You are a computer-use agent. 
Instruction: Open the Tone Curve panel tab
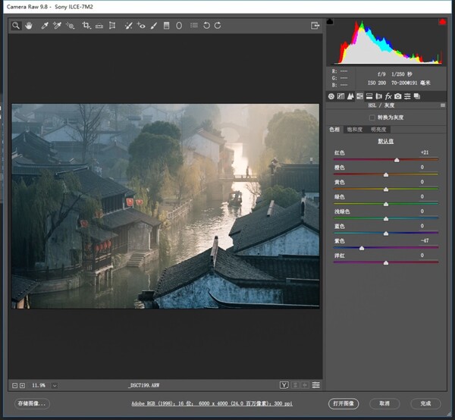(x=340, y=96)
